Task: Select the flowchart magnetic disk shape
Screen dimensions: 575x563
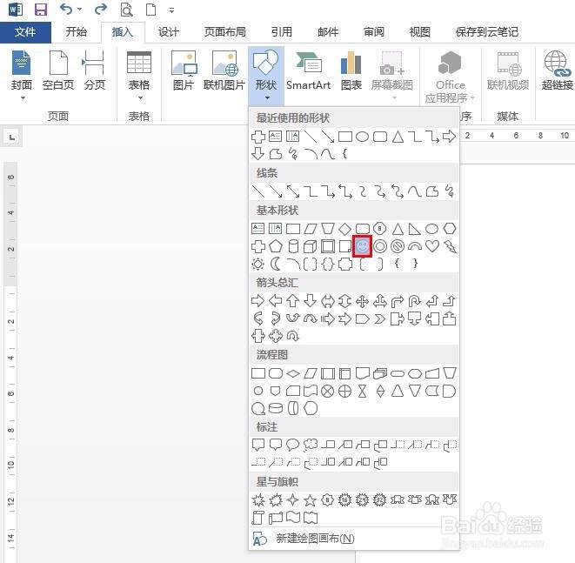Action: click(x=276, y=408)
